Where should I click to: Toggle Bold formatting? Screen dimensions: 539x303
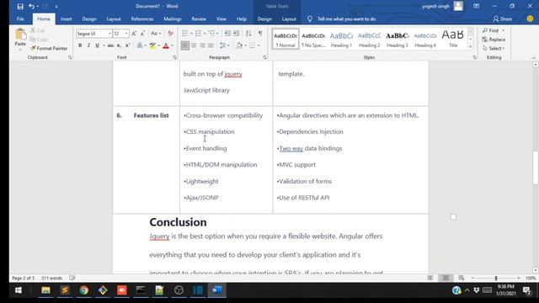pos(80,45)
